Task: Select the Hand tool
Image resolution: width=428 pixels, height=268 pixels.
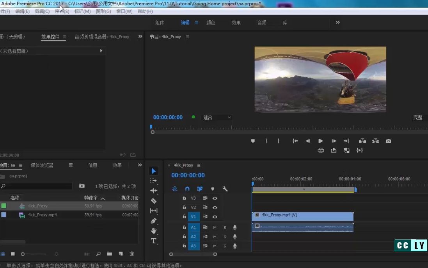Action: 154,231
